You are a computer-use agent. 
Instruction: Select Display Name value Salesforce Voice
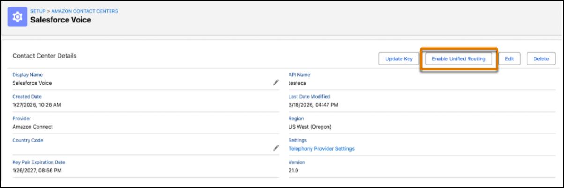(x=32, y=83)
